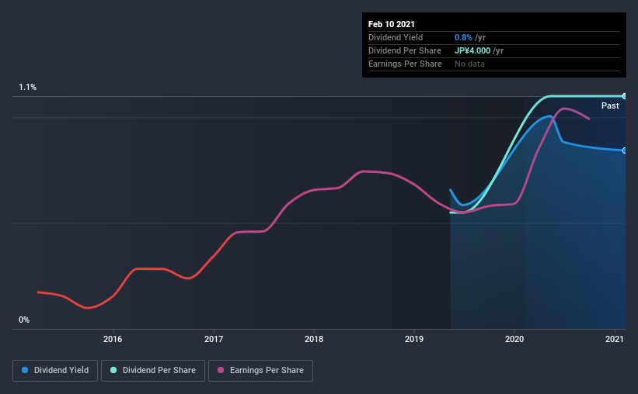Click the blue Dividend Yield legend dot
This screenshot has height=394, width=638.
tap(25, 370)
